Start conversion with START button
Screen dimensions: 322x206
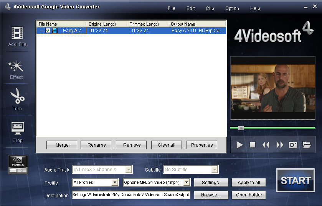[x=295, y=180]
